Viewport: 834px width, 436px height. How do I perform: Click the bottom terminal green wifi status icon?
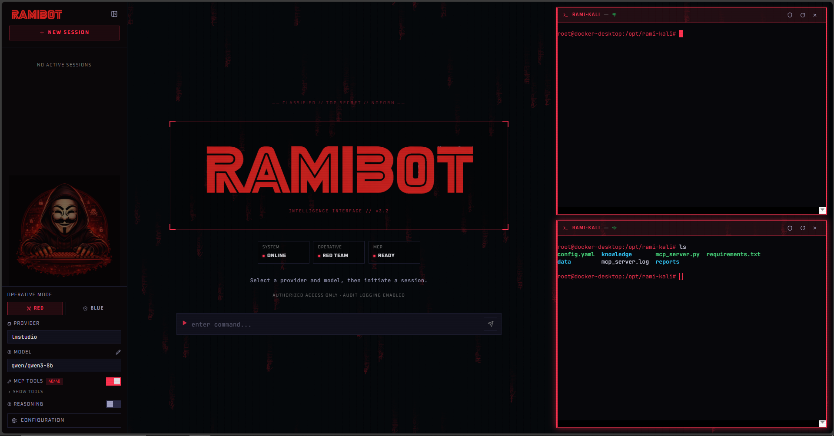(x=615, y=228)
